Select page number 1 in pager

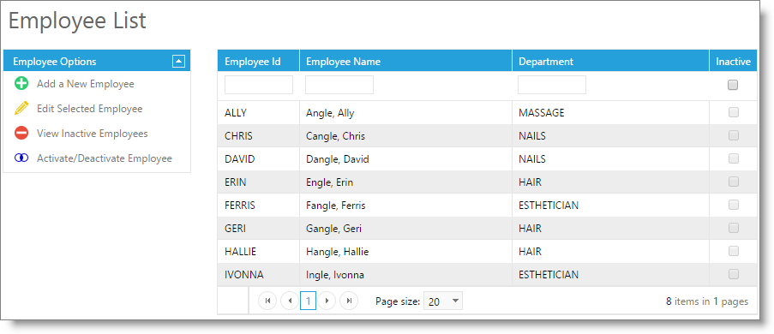tap(308, 301)
